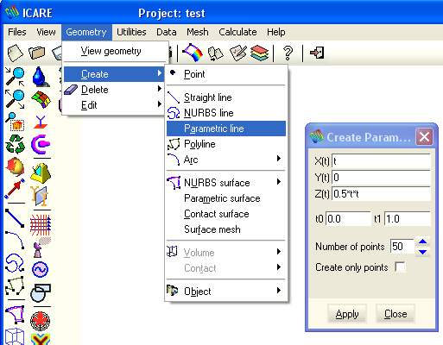443x345 pixels.
Task: Click the new file icon in toolbar
Action: [15, 53]
